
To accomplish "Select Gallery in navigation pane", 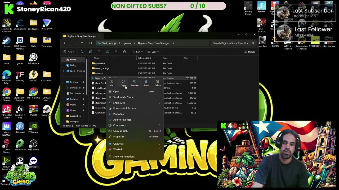I will pyautogui.click(x=73, y=65).
